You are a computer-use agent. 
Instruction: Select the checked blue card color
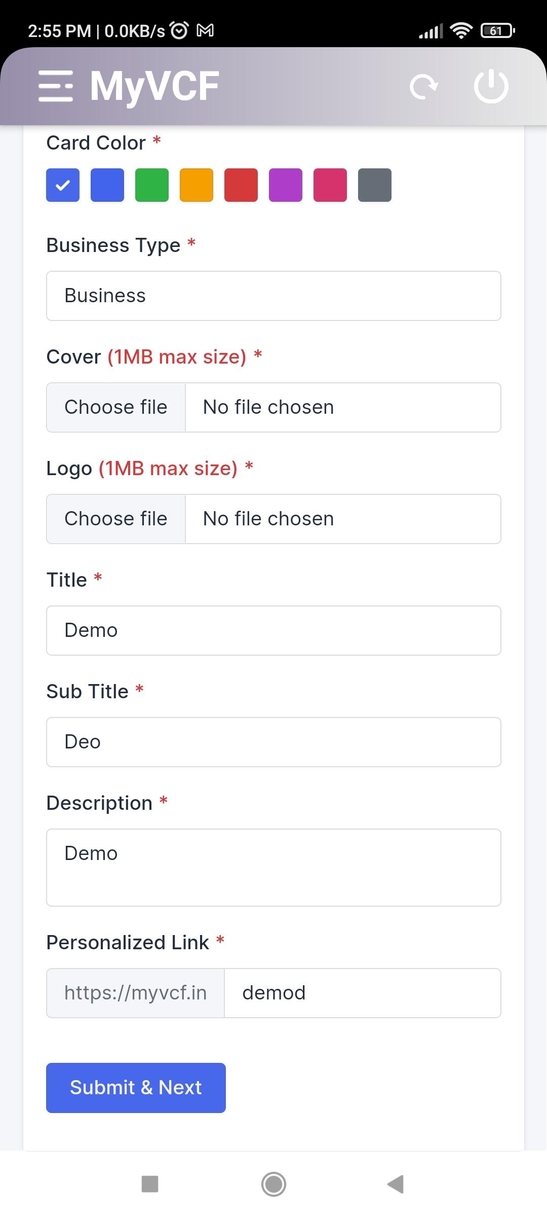coord(63,185)
